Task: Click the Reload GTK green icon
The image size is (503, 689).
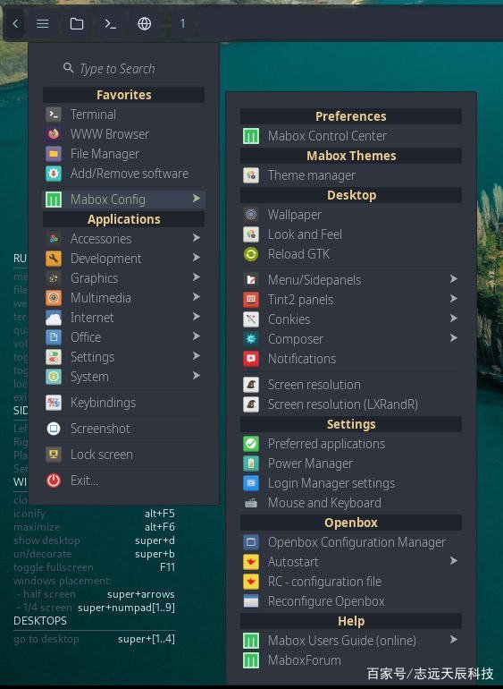Action: [251, 254]
